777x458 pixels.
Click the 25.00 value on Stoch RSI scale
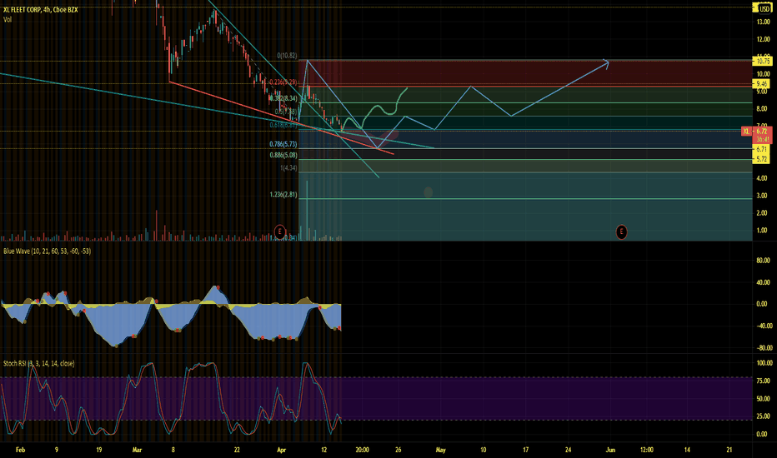pos(763,416)
